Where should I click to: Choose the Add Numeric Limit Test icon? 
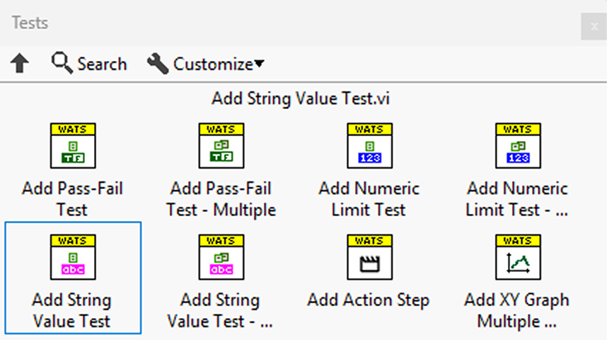369,144
